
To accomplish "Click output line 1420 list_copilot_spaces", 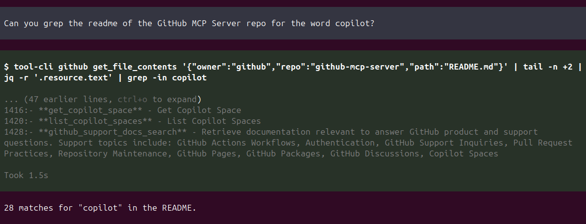I will pos(133,121).
